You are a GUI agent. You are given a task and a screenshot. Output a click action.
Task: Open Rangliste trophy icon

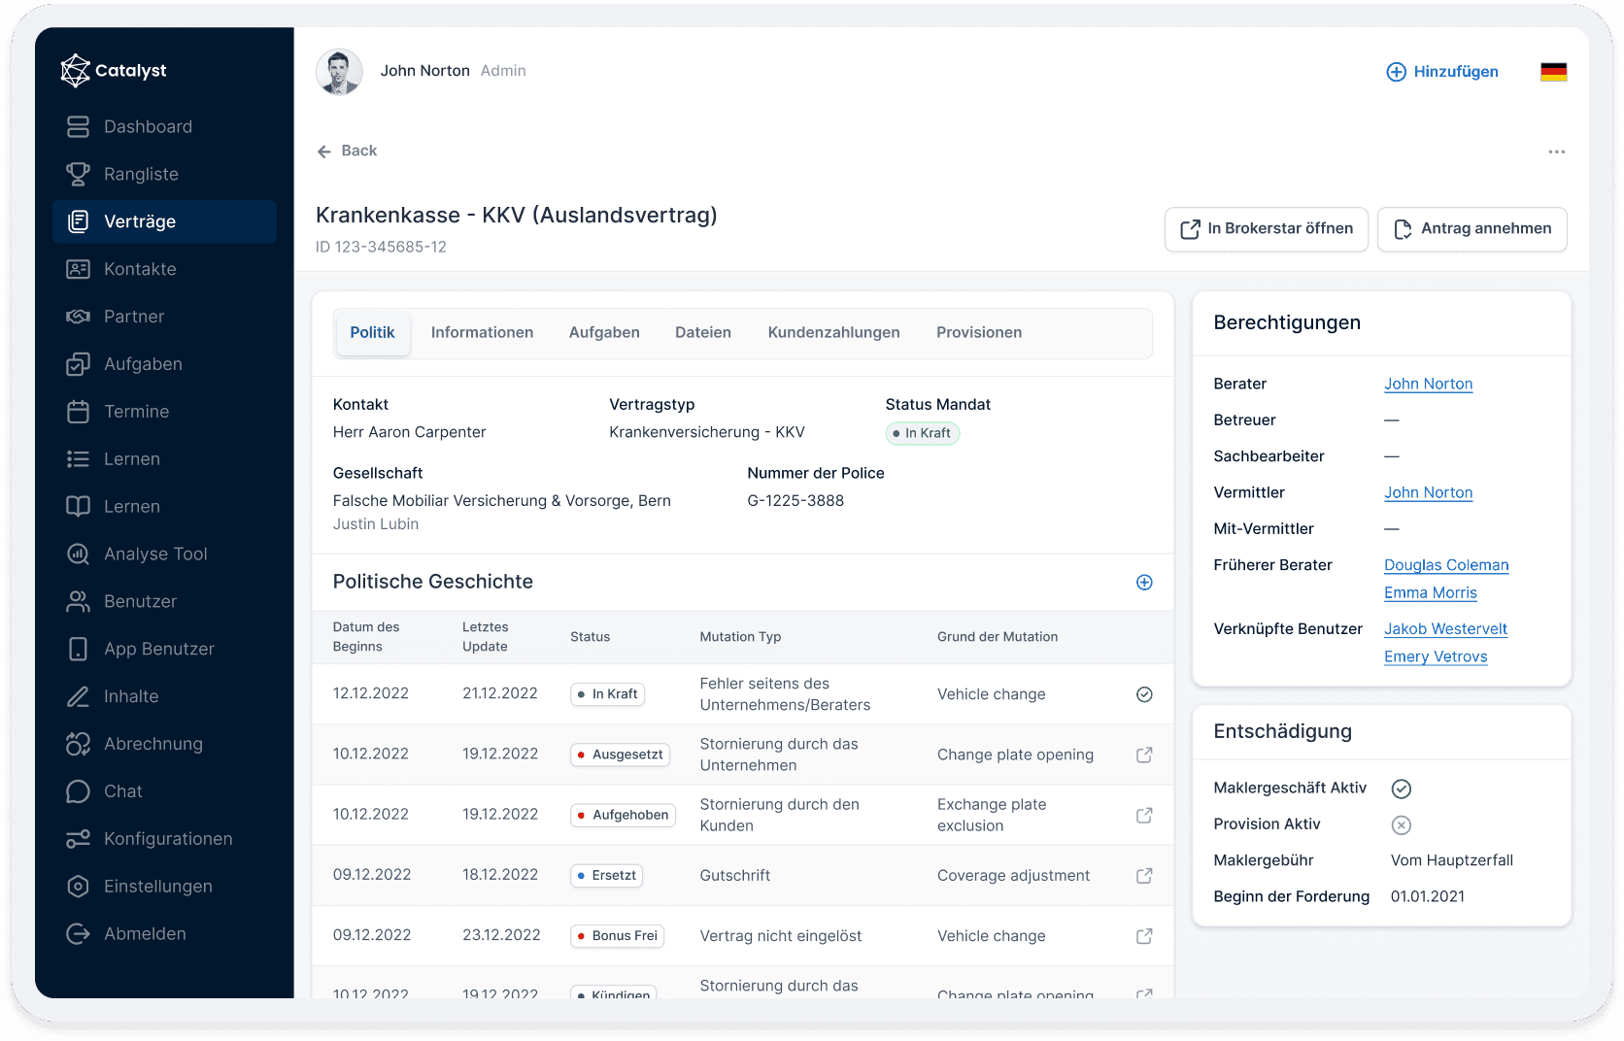[78, 175]
